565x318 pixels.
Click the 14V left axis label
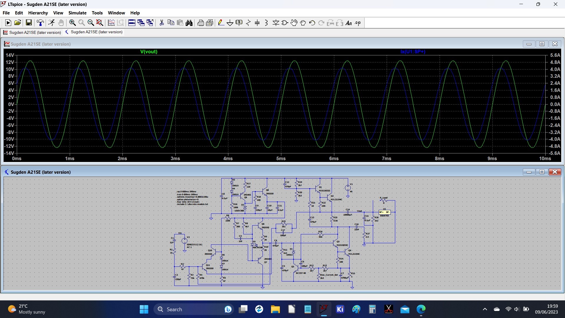[x=10, y=55]
